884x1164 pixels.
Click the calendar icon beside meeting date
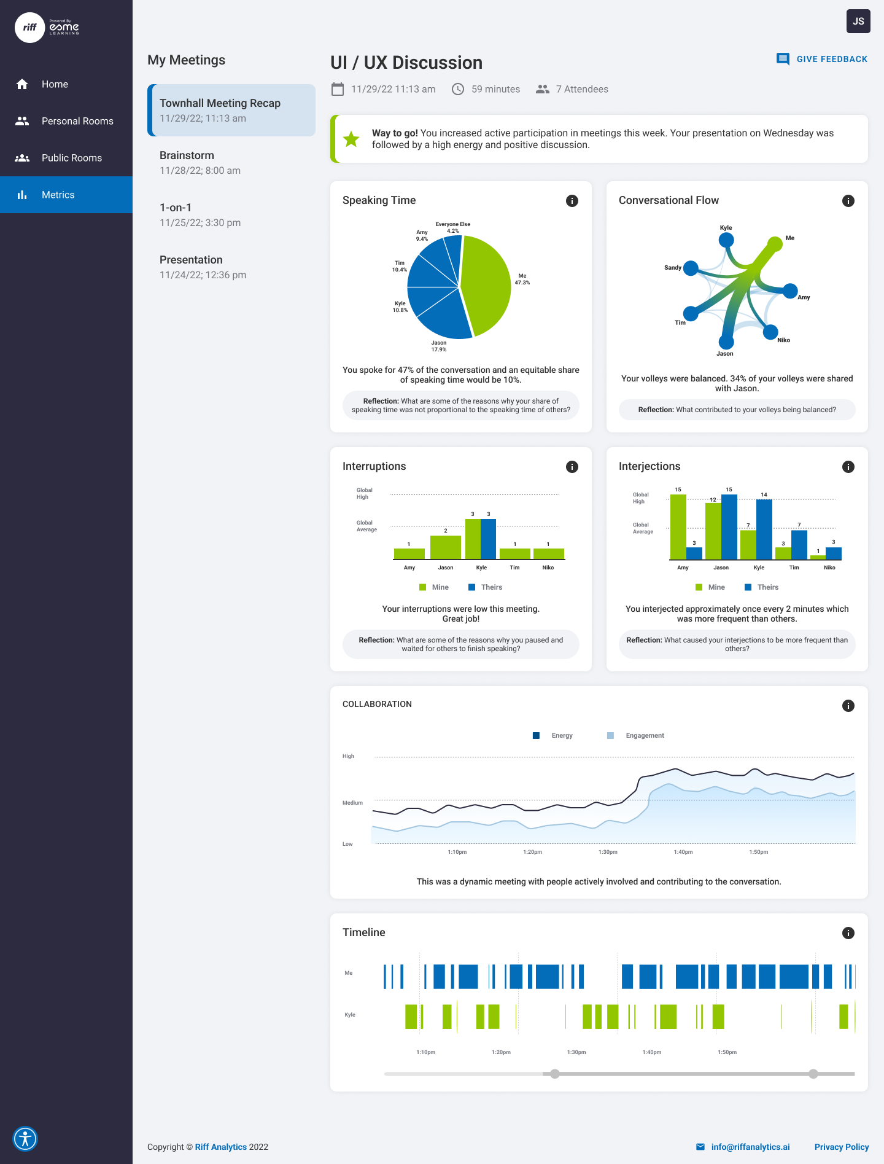tap(338, 89)
